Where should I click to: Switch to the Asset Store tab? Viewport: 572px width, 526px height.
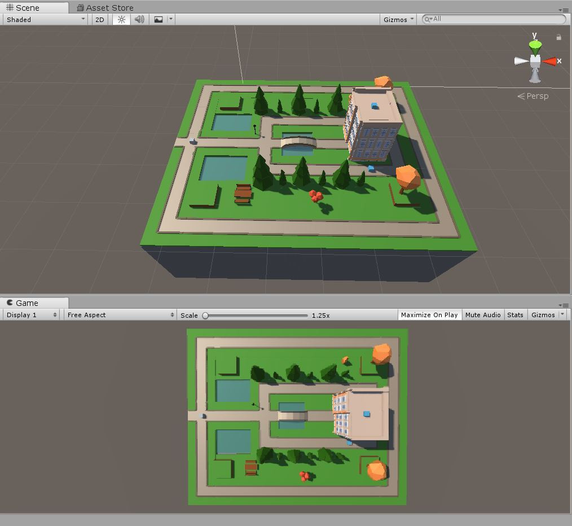(105, 8)
